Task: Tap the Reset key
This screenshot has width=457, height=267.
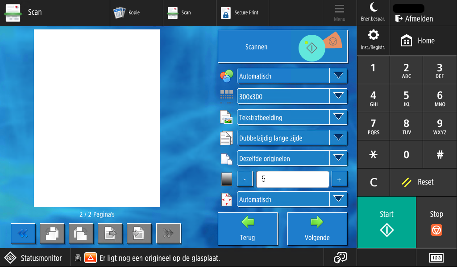Action: coord(423,182)
